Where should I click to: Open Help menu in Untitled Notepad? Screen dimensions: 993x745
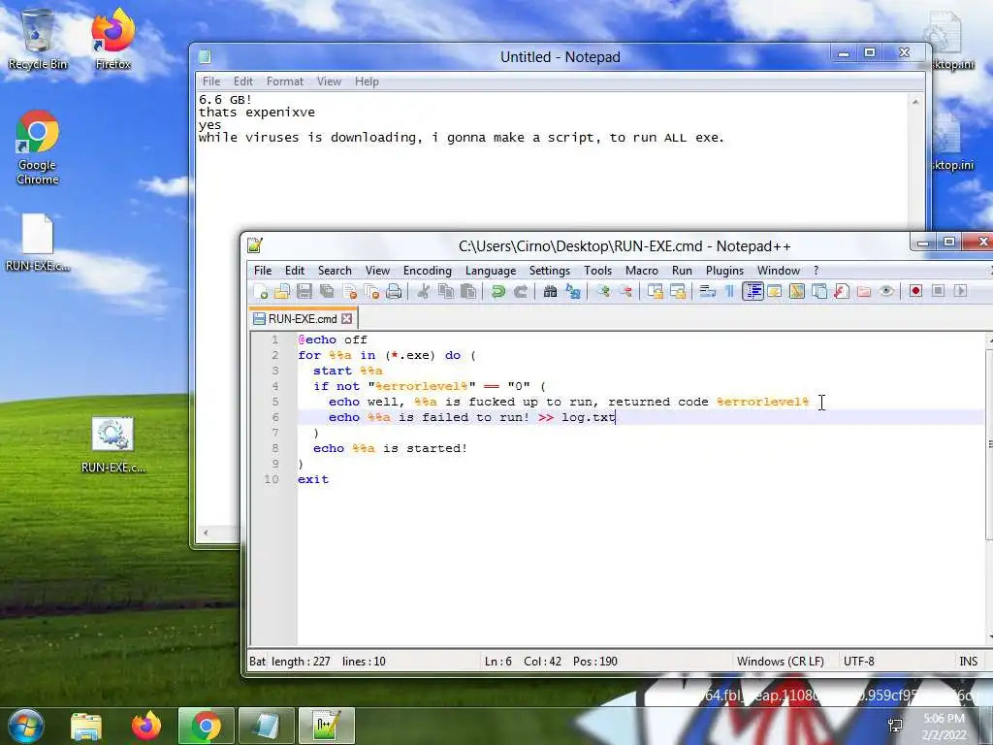[x=367, y=81]
